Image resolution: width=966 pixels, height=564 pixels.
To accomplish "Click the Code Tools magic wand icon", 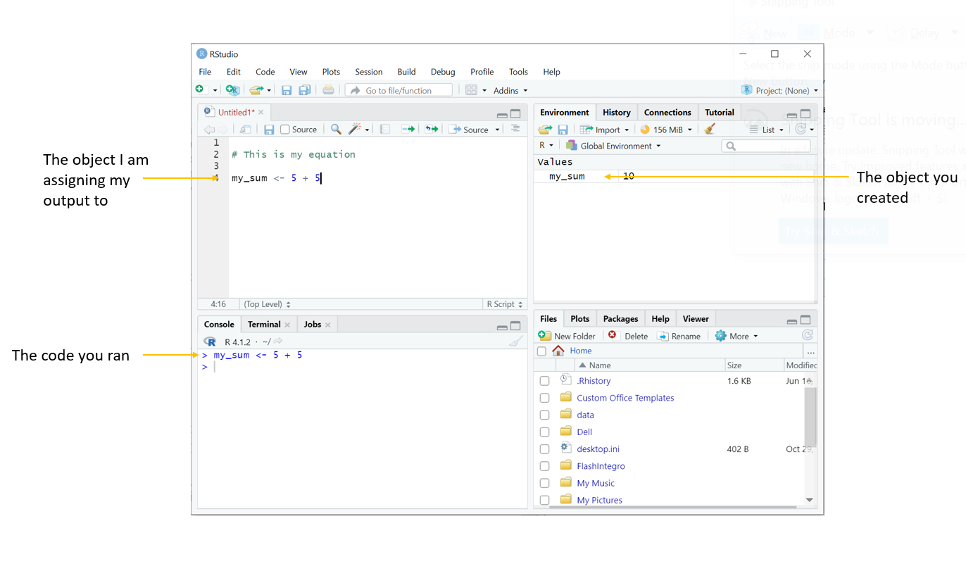I will [x=356, y=130].
